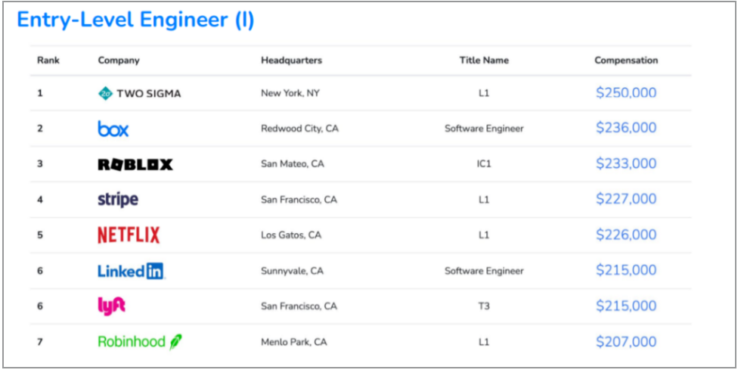
Task: Open the Stripe logo
Action: point(118,200)
